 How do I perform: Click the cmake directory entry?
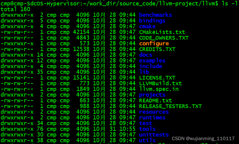point(147,26)
